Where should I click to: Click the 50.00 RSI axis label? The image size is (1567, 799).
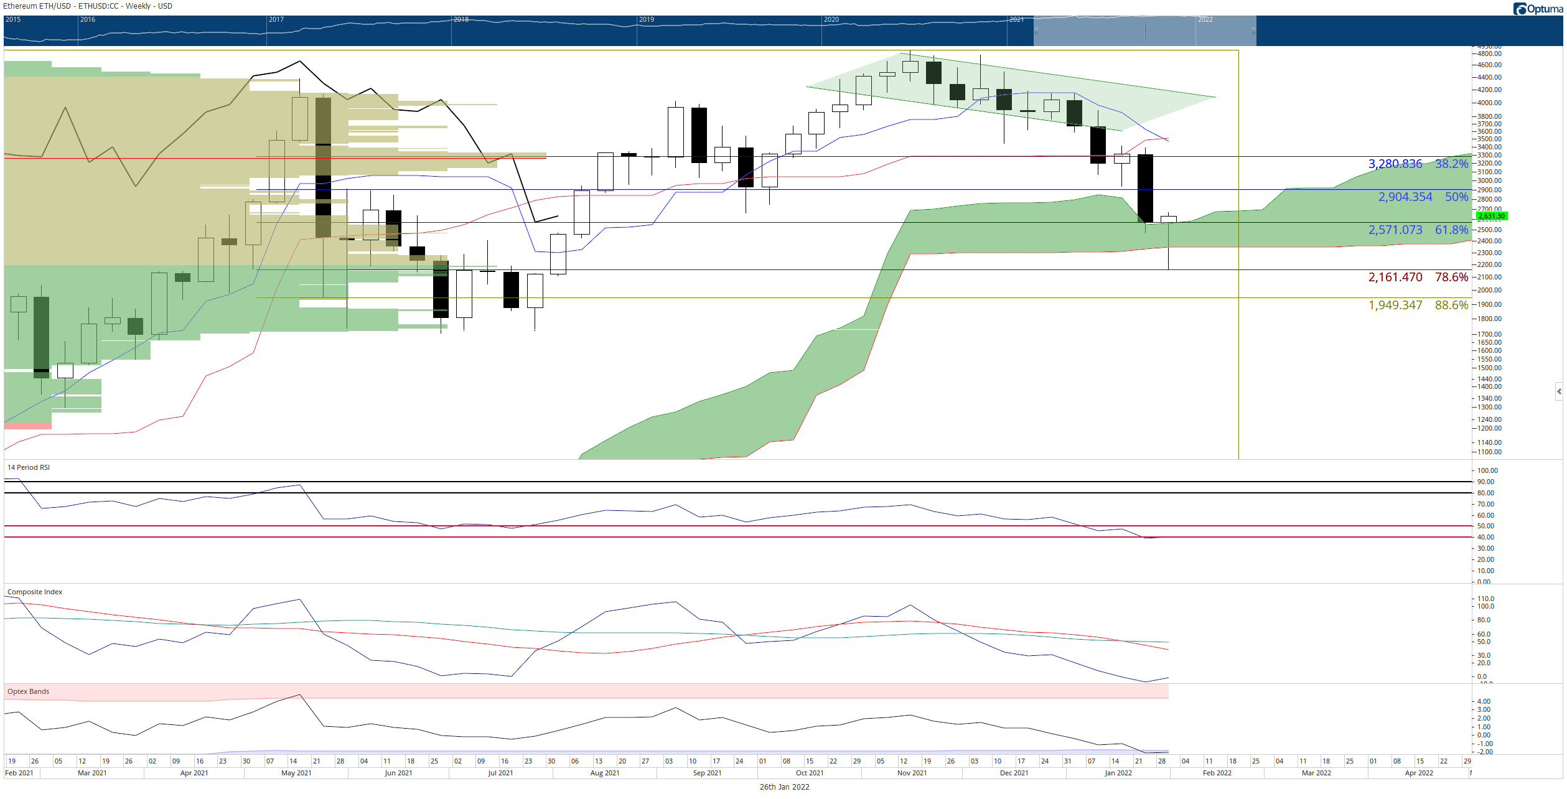tap(1484, 526)
